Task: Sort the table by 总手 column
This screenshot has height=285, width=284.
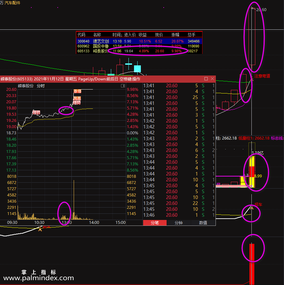Action: click(x=191, y=35)
